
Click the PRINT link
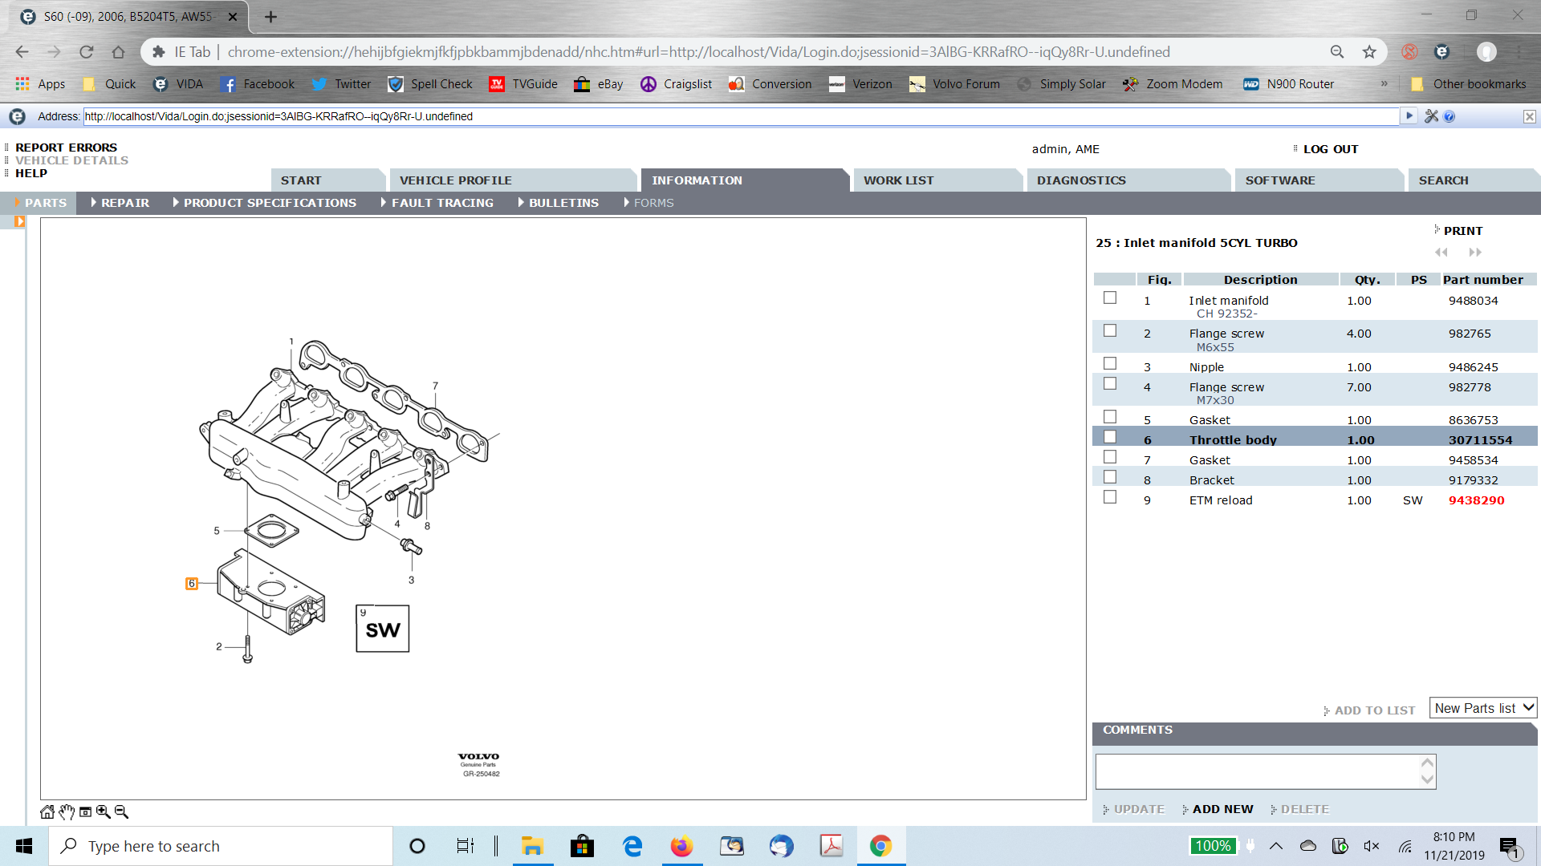point(1462,231)
